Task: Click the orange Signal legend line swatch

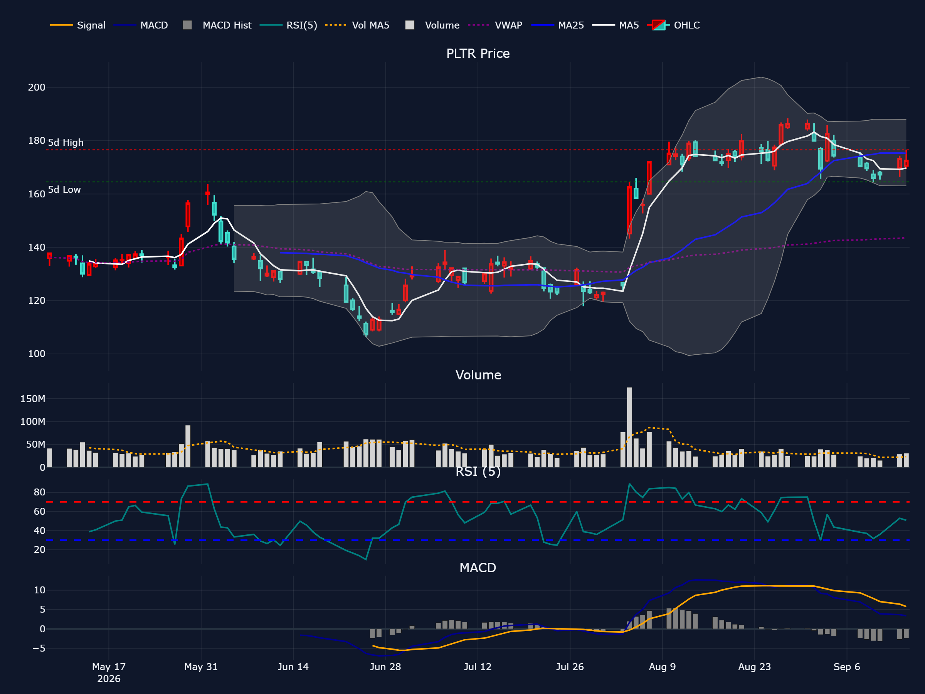Action: tap(61, 25)
